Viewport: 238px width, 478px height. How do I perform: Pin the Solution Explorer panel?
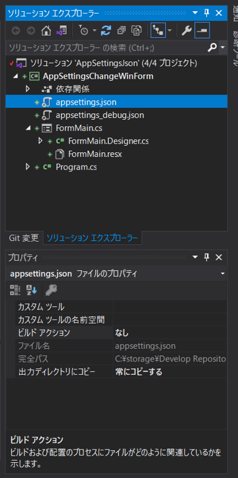pos(207,13)
